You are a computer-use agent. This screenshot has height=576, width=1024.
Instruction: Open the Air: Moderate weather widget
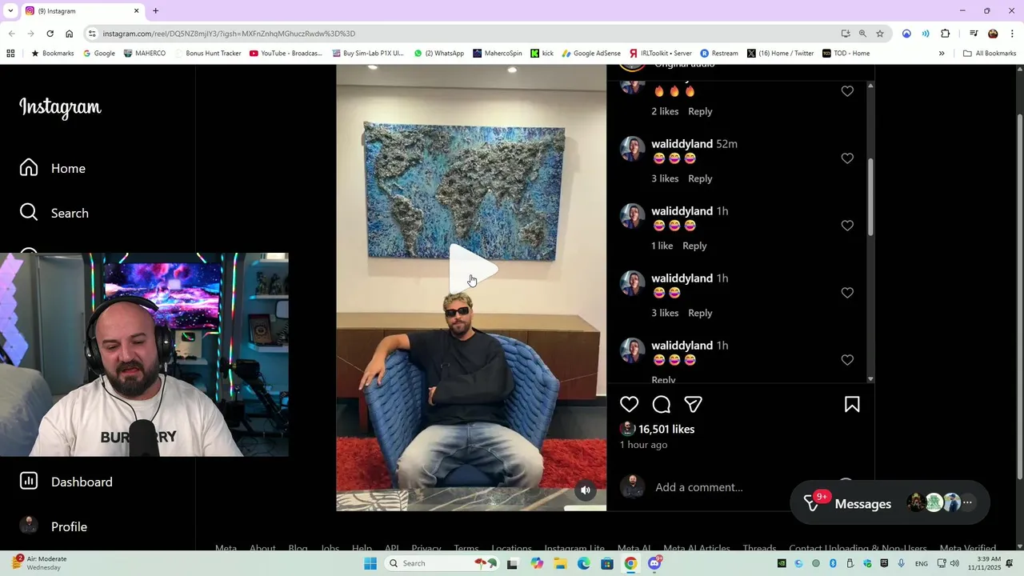coord(40,563)
